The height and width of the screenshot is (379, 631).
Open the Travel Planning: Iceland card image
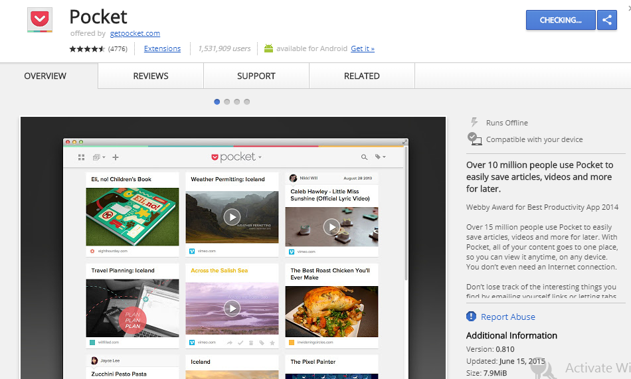click(x=132, y=308)
